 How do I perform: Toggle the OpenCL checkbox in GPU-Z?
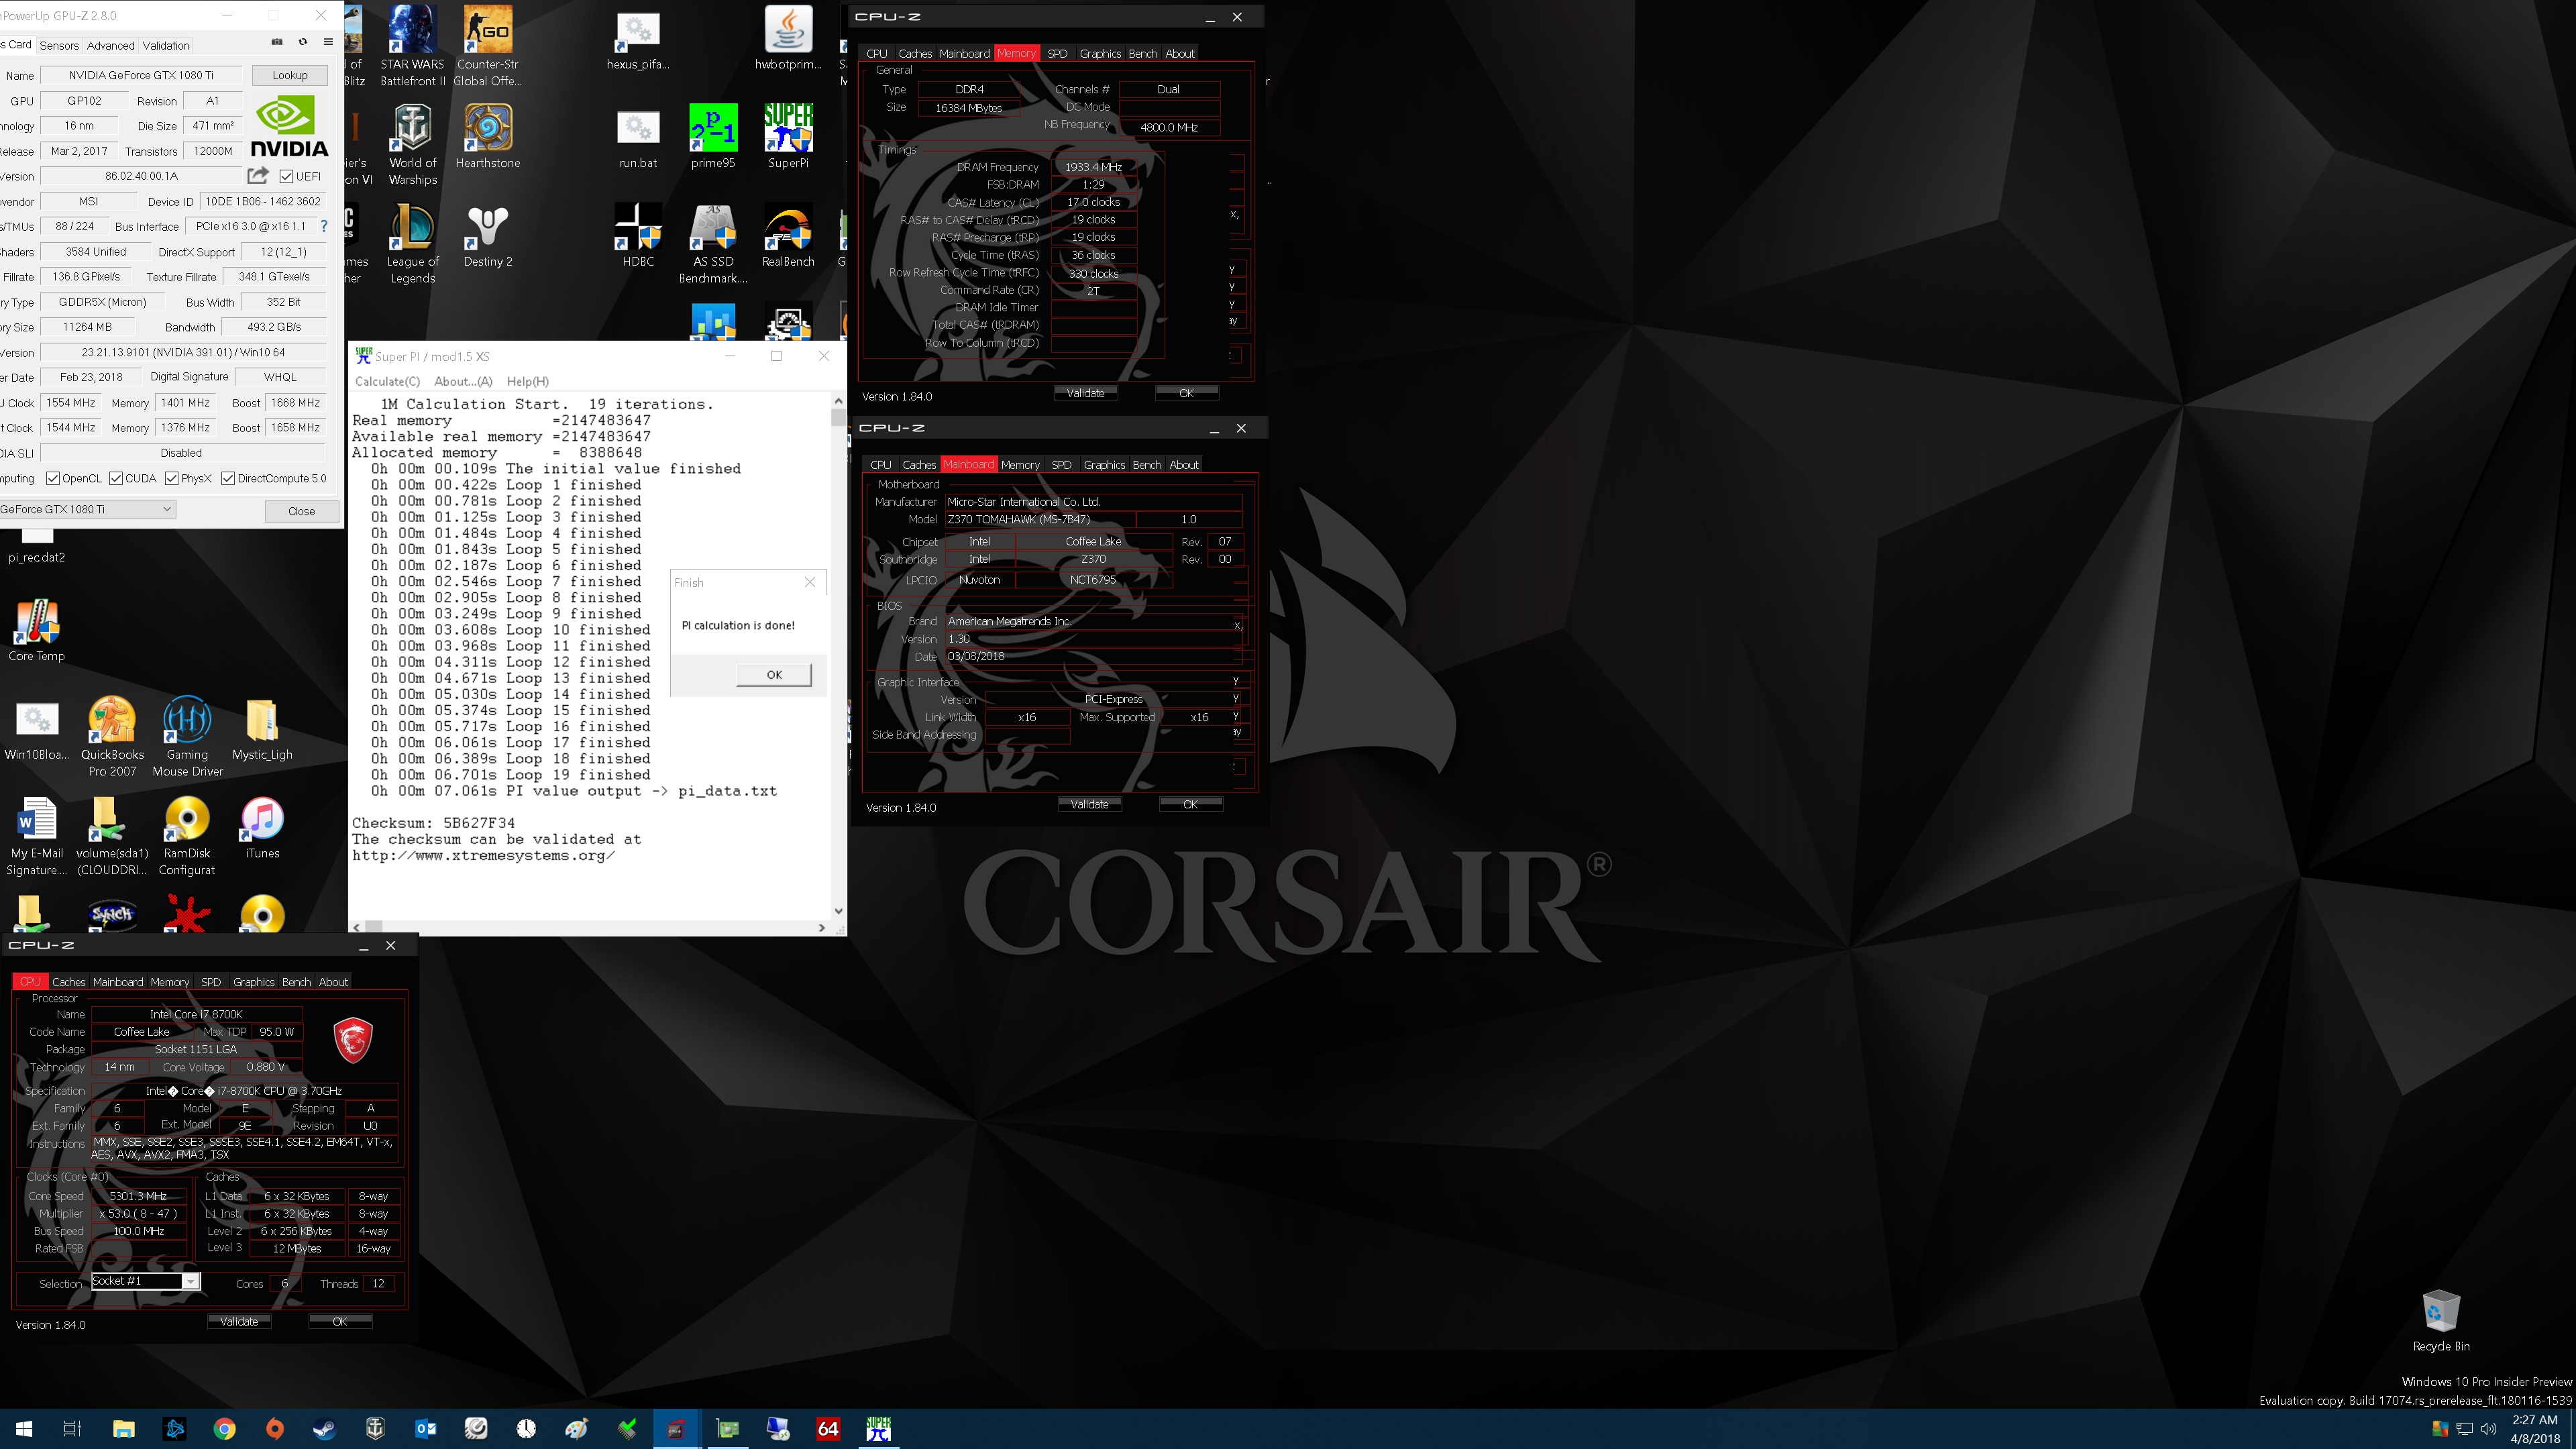[53, 478]
